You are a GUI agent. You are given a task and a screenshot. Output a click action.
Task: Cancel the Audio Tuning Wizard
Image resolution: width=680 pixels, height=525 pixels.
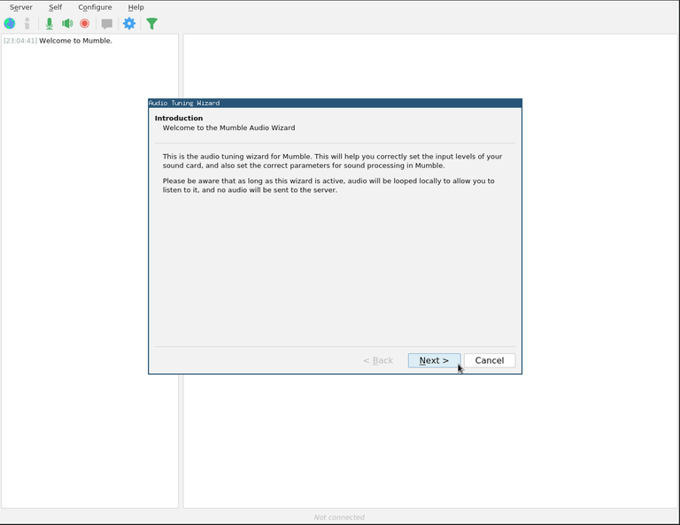tap(490, 360)
